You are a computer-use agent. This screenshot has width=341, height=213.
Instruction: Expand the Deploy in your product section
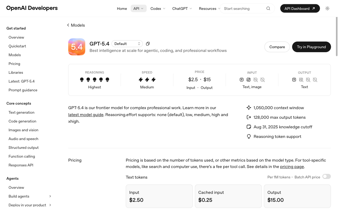[50, 205]
